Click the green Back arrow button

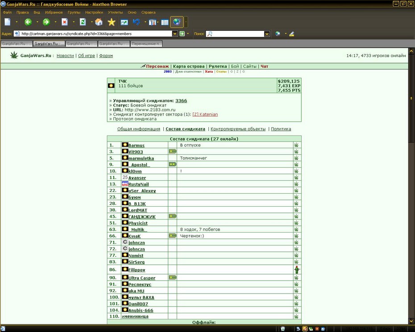[x=28, y=22]
